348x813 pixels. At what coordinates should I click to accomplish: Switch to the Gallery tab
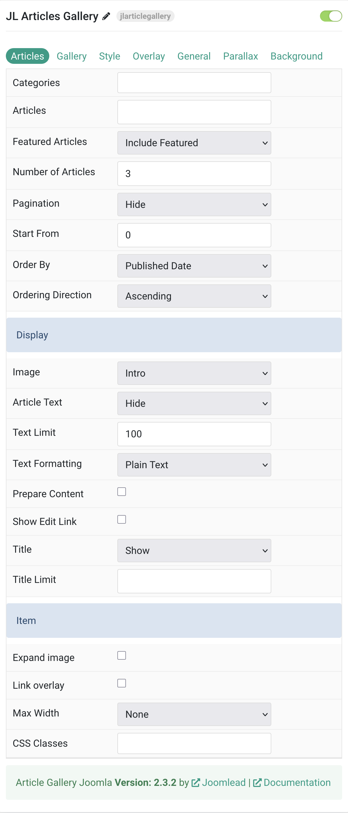pyautogui.click(x=71, y=56)
